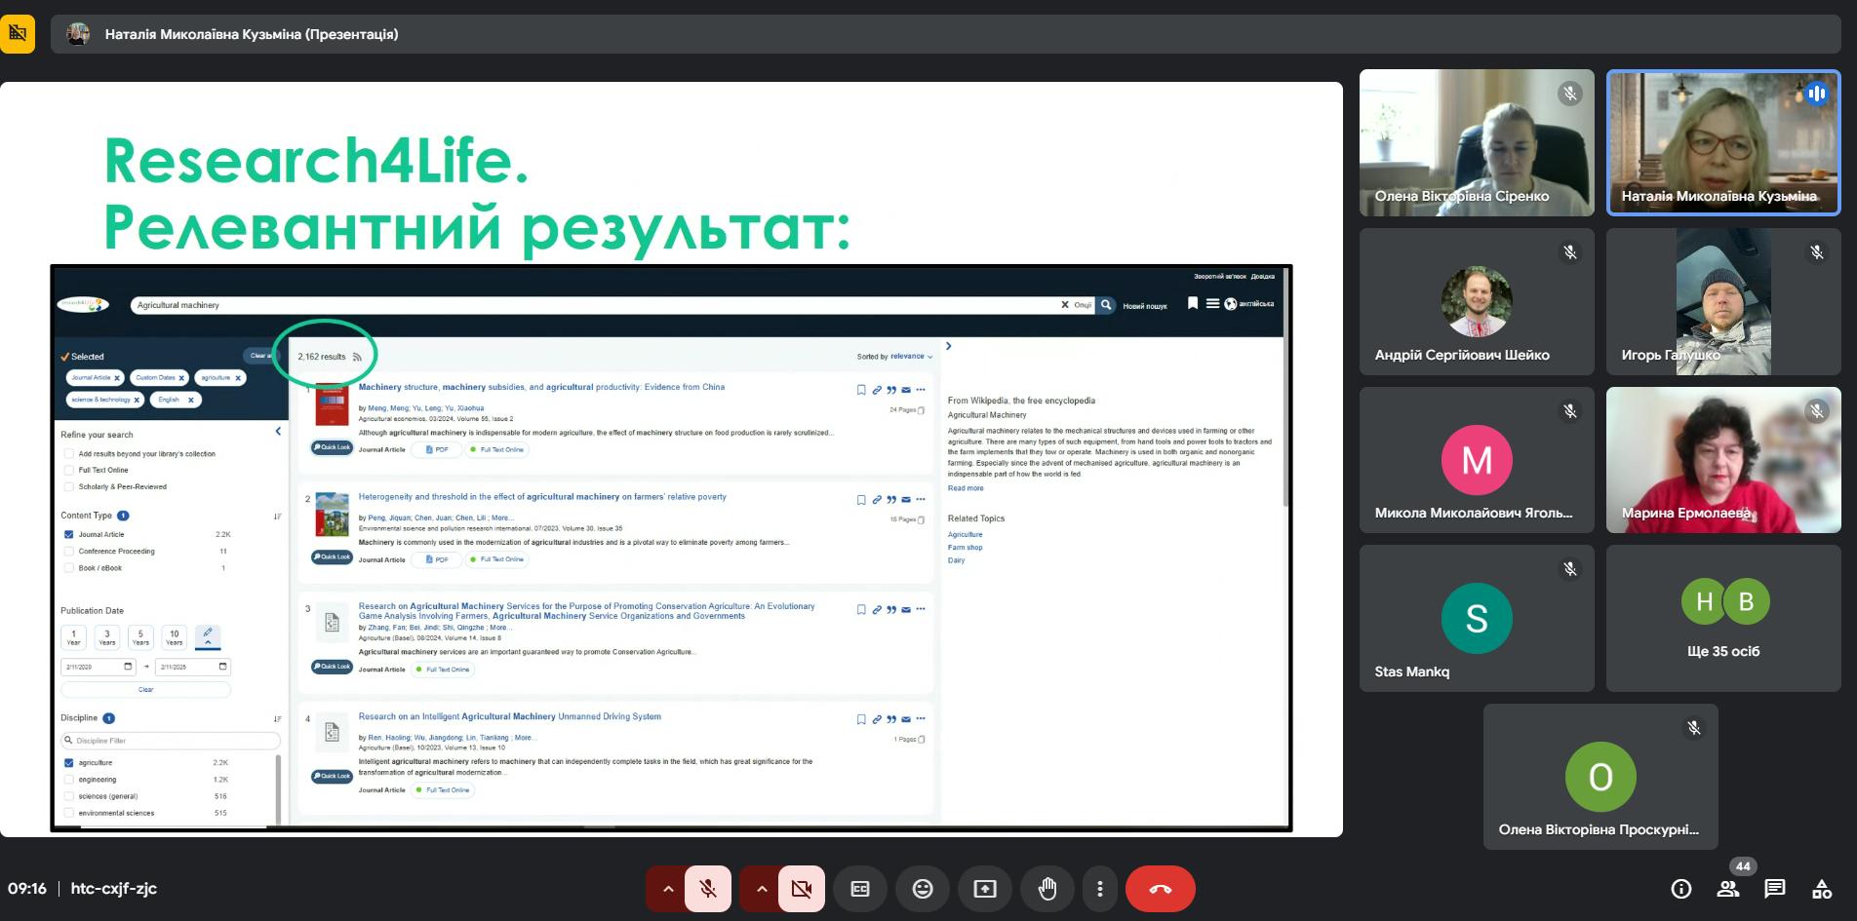Select '5 Years' publication date tab
Screen dimensions: 1857x921
pyautogui.click(x=140, y=637)
